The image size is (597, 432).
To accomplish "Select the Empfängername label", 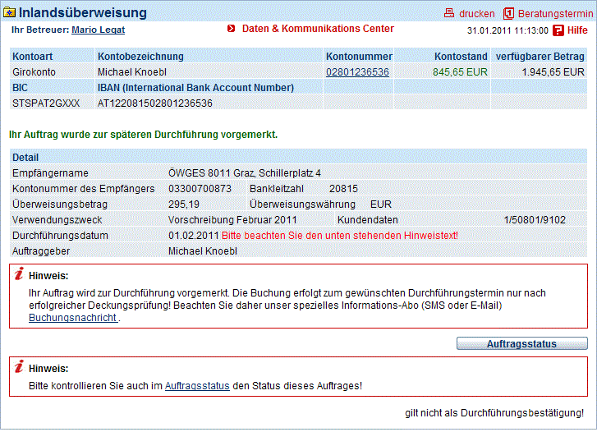I will 50,173.
